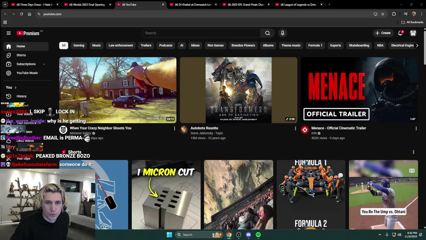Image resolution: width=426 pixels, height=240 pixels.
Task: Open Steve Jablonsky - Topic channel link
Action: point(207,133)
